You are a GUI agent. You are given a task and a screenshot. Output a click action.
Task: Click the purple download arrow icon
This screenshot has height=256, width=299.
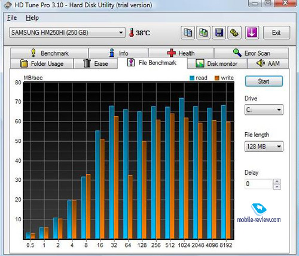[252, 32]
